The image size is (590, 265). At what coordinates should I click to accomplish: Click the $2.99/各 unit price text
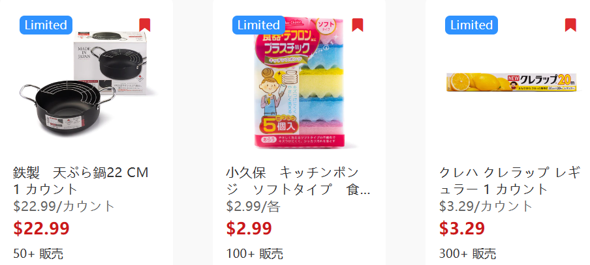click(x=253, y=206)
